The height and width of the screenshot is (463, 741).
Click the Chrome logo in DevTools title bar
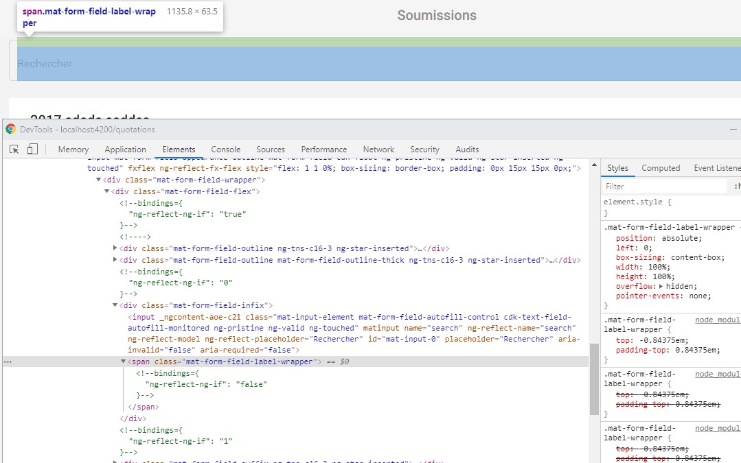(x=10, y=129)
